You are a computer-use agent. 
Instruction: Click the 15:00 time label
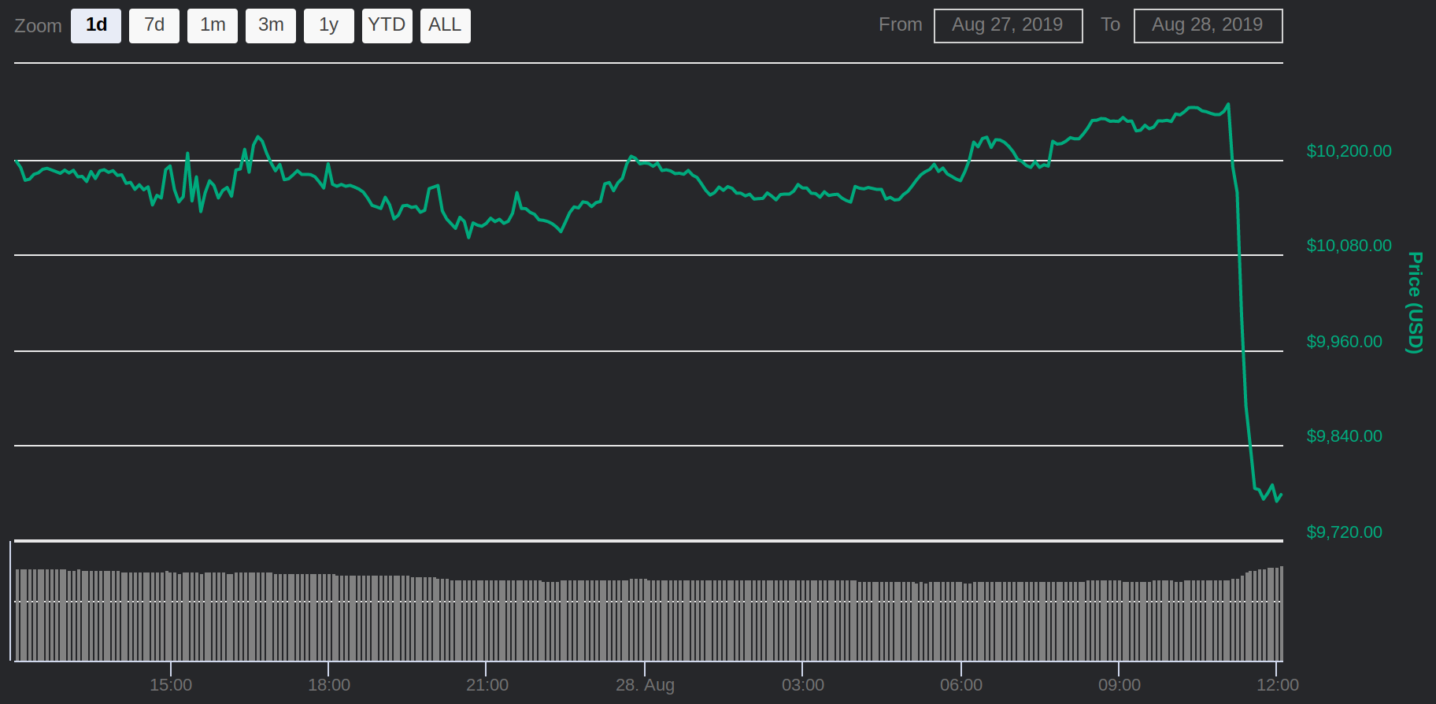171,685
